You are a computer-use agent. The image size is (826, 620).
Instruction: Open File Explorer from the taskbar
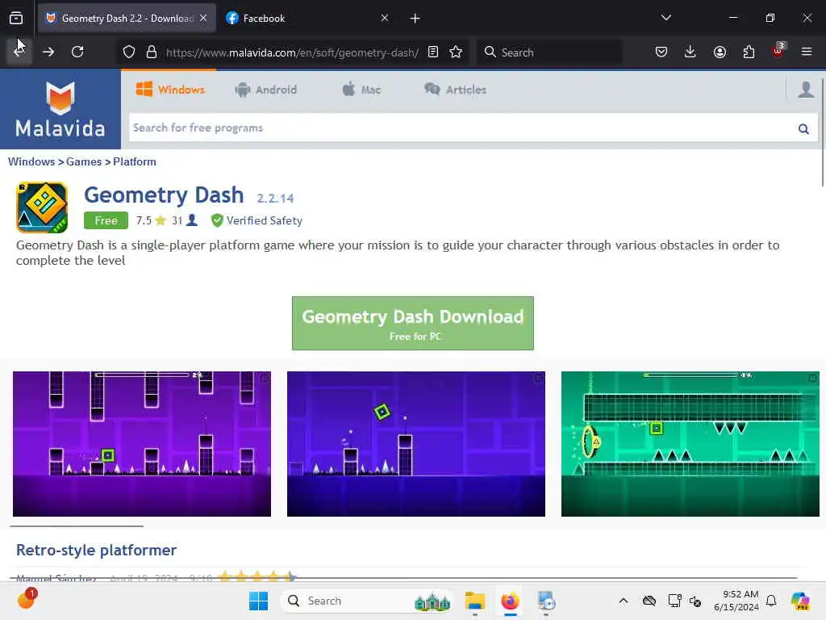click(x=474, y=601)
